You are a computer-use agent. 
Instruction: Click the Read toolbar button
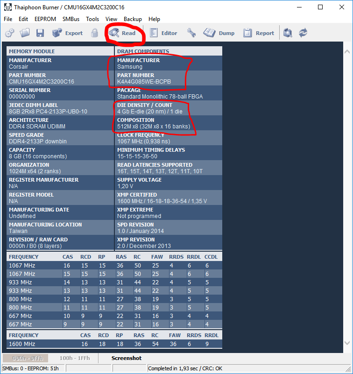122,33
